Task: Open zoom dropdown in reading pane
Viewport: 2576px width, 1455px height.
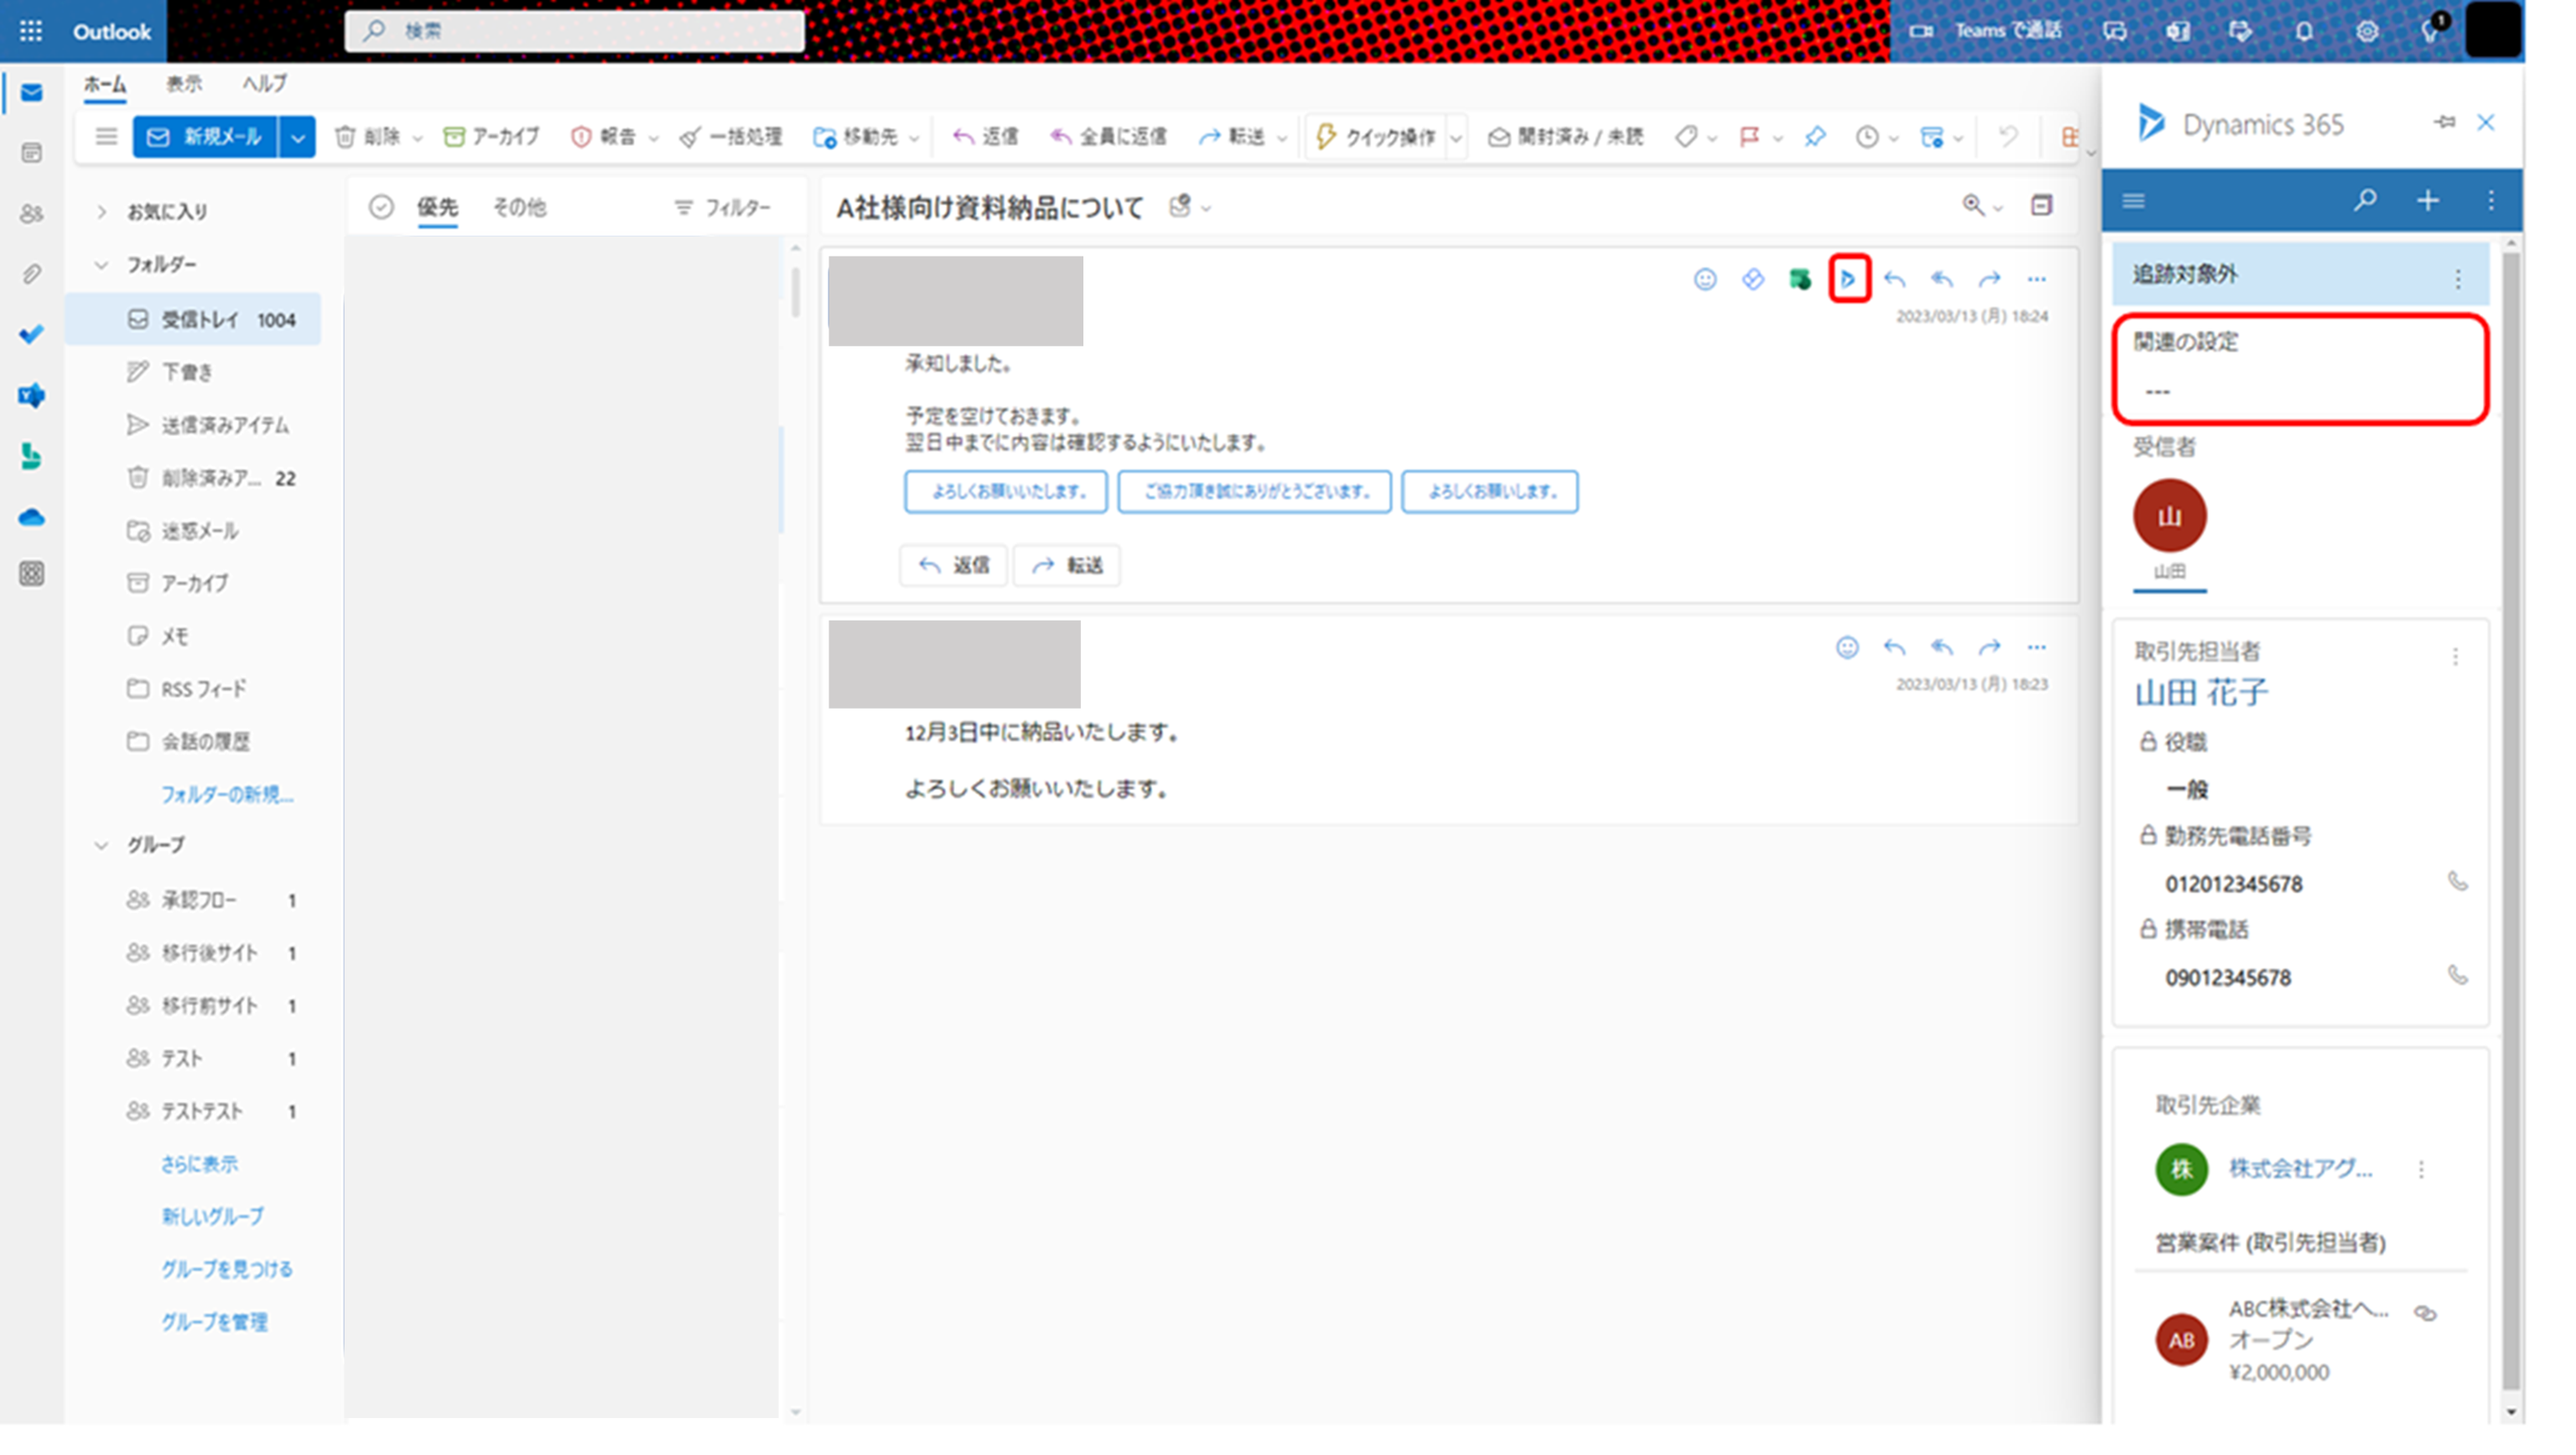Action: pos(1998,208)
